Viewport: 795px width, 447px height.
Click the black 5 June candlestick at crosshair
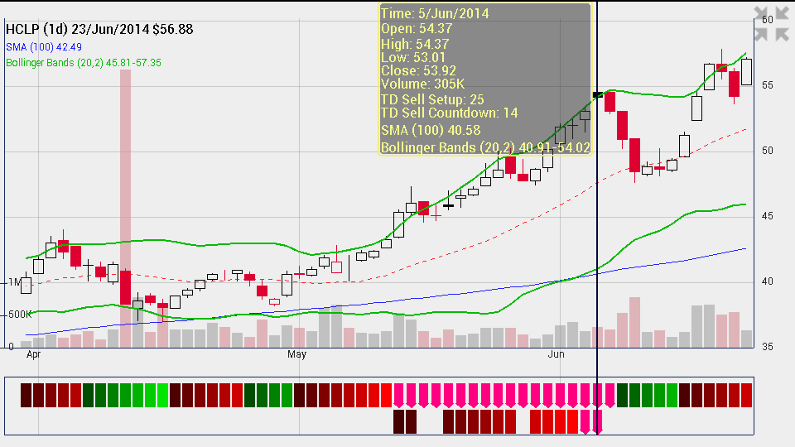[598, 94]
